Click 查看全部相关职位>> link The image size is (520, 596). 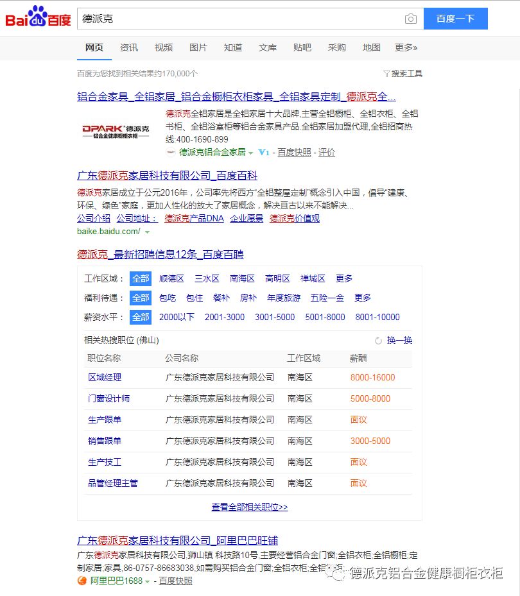(x=250, y=507)
